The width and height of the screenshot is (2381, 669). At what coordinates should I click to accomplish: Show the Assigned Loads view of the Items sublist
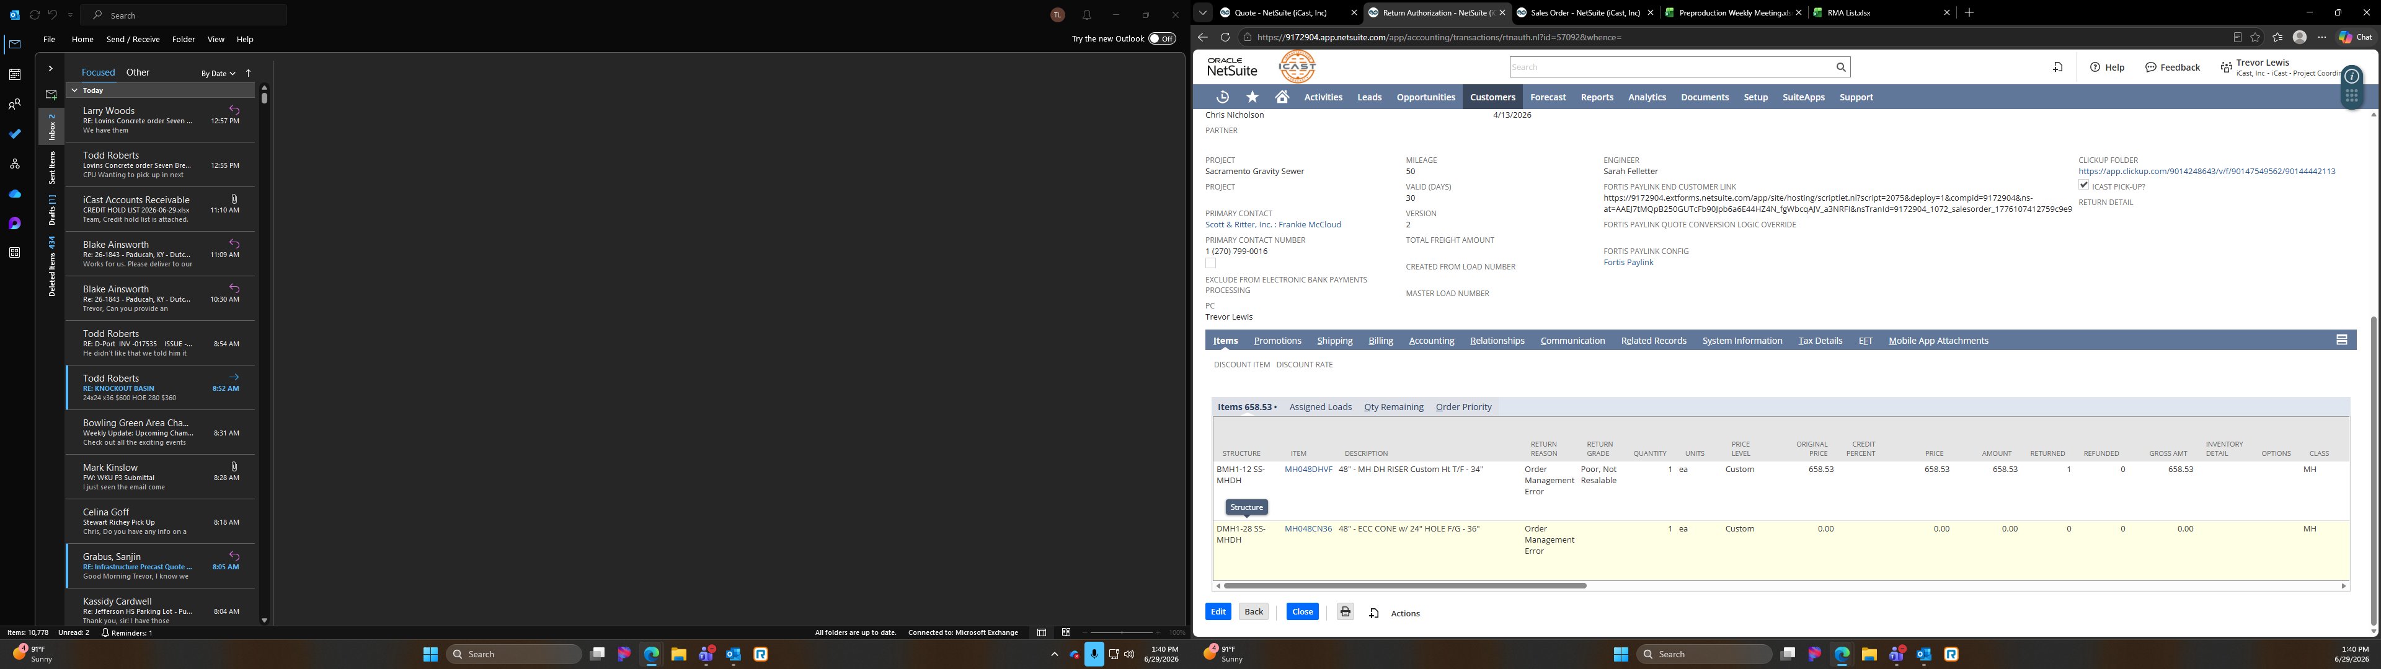[x=1320, y=406]
